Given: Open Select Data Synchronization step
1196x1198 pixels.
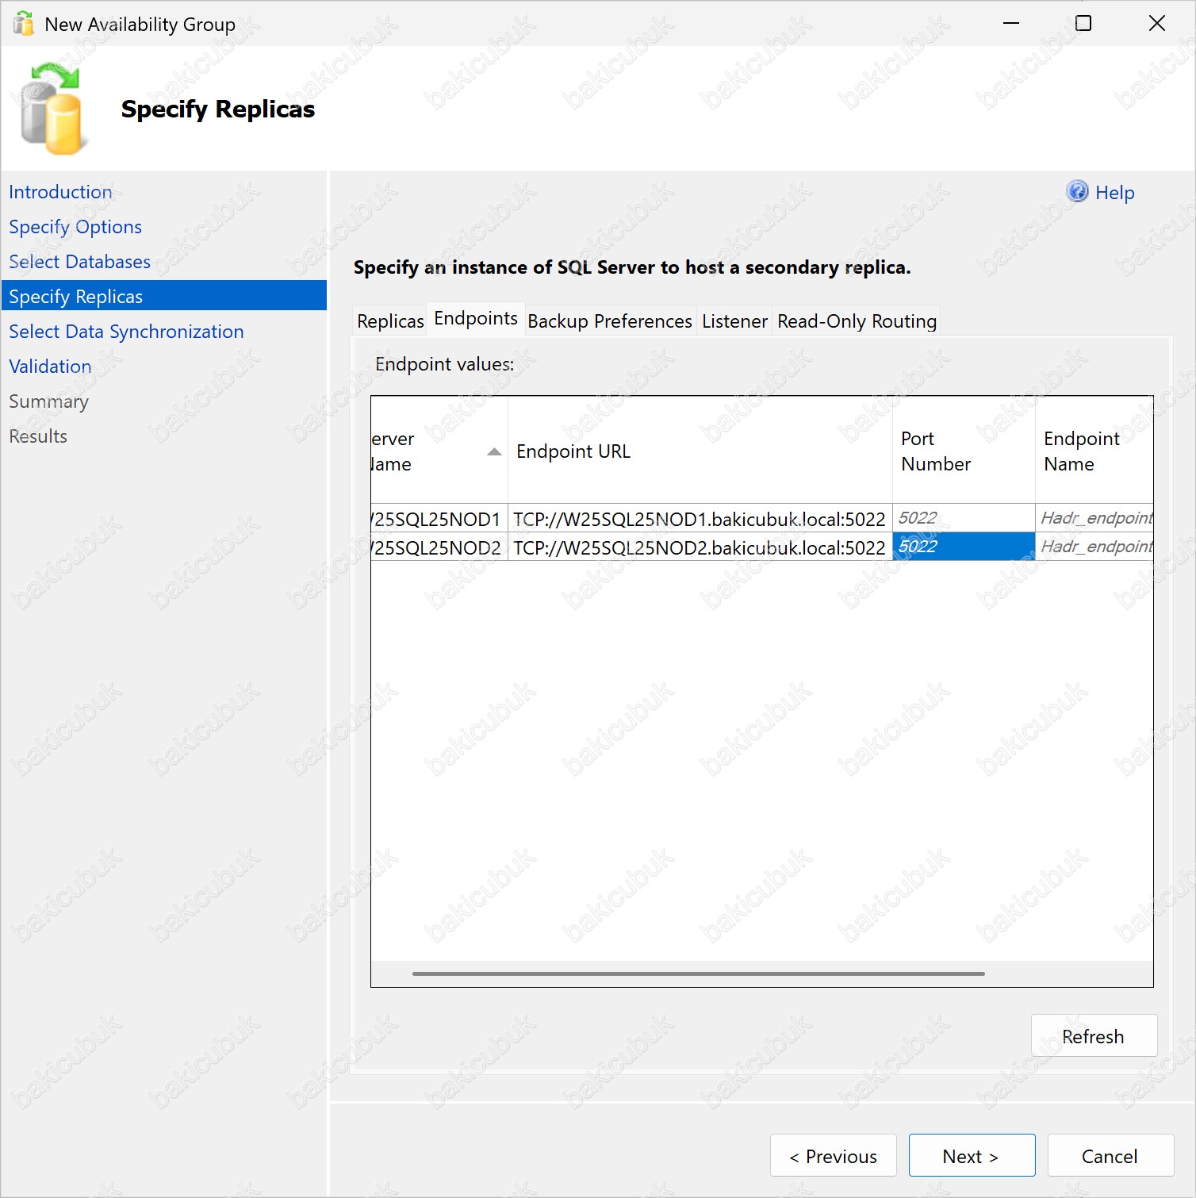Looking at the screenshot, I should pos(126,332).
